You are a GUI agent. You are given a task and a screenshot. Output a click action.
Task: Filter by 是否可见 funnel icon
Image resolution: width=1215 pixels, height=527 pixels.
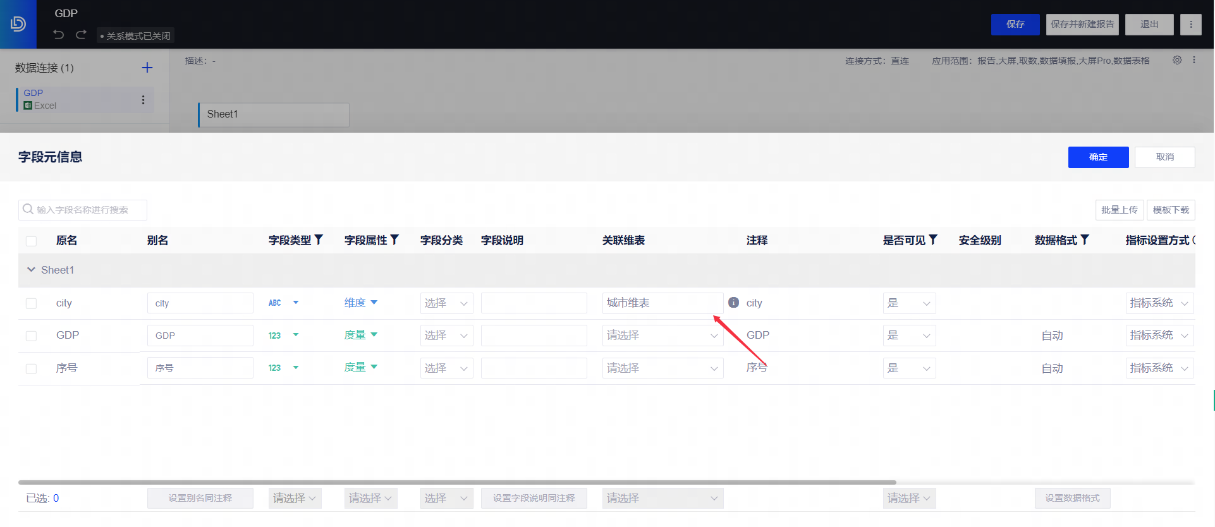[933, 240]
